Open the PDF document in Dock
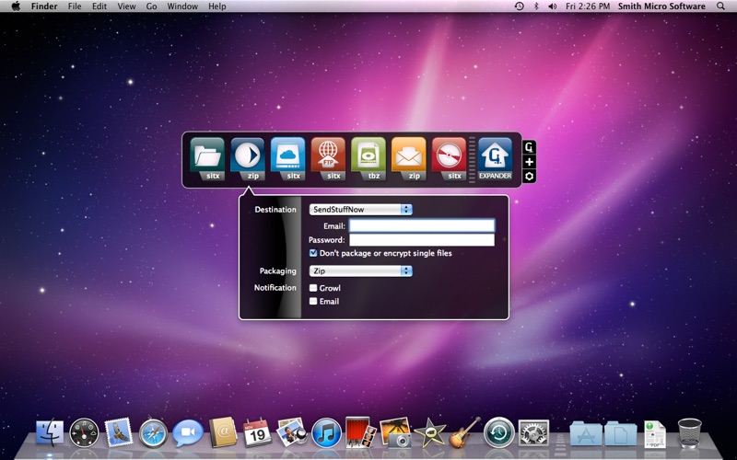Viewport: 737px width, 460px height. pos(655,433)
